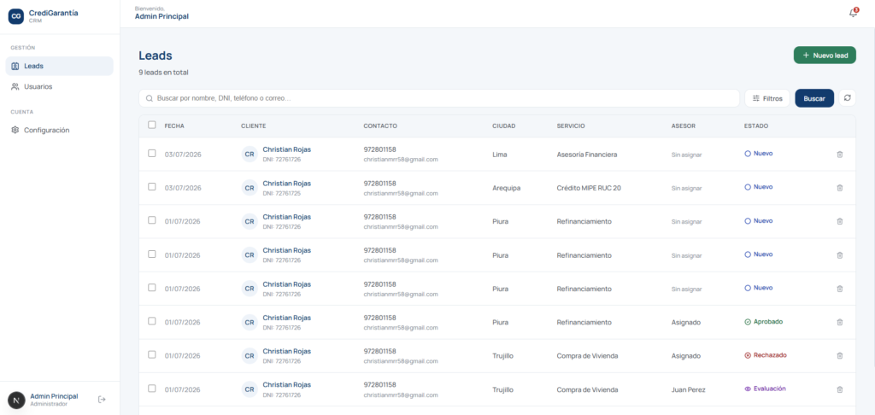875x415 pixels.
Task: Click the Buscar button
Action: click(814, 98)
